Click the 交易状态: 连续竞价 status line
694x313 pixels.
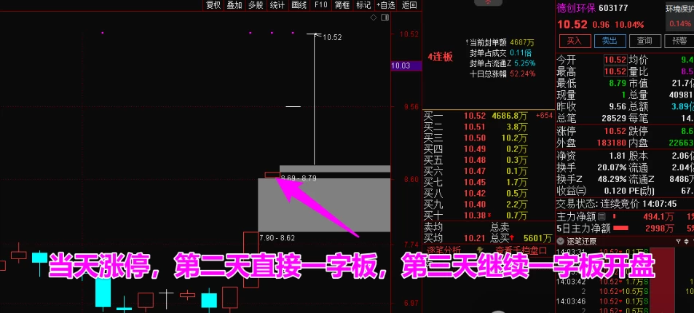tap(617, 204)
